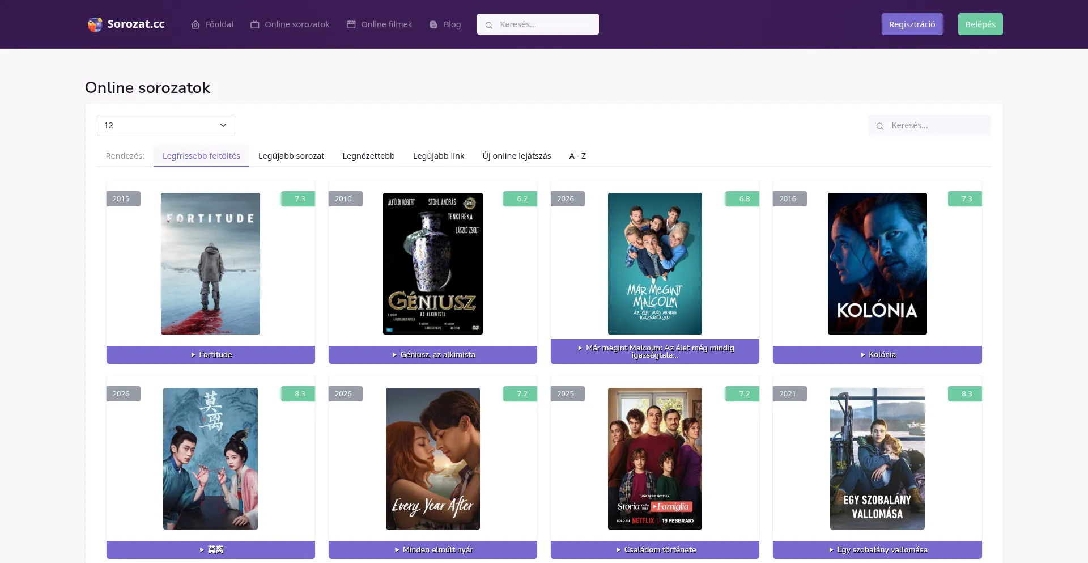Click the Regisztráció button
This screenshot has height=563, width=1088.
coord(912,24)
